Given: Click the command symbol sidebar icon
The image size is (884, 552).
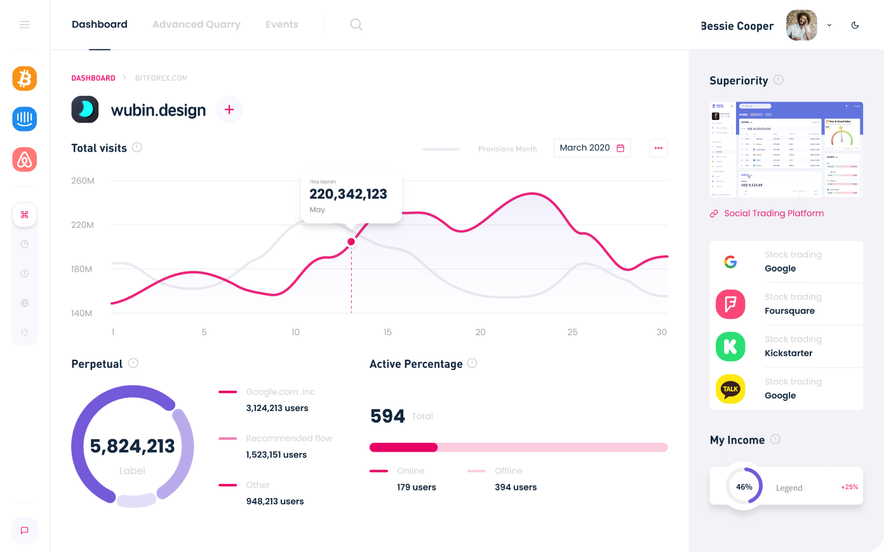Looking at the screenshot, I should (x=25, y=214).
